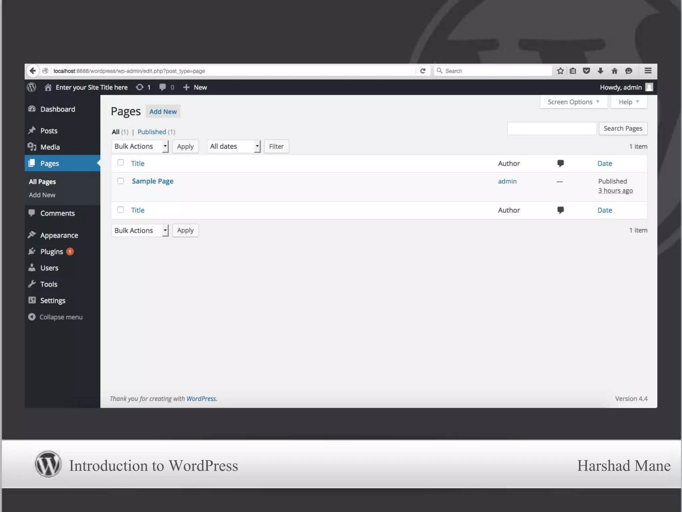Click the Users person icon in sidebar
Screen dimensions: 682x512
click(x=32, y=268)
